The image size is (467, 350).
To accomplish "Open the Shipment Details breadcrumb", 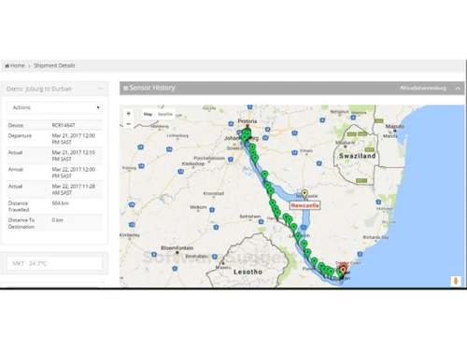I will pos(54,65).
